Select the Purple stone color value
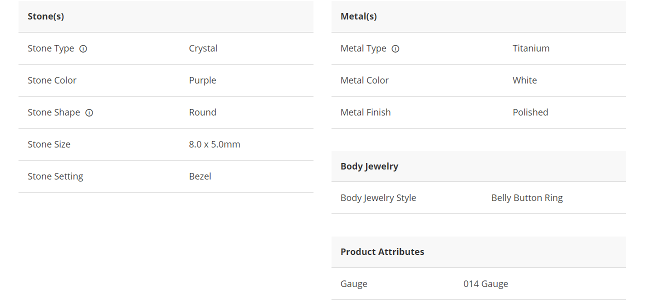Image resolution: width=653 pixels, height=302 pixels. [x=202, y=80]
